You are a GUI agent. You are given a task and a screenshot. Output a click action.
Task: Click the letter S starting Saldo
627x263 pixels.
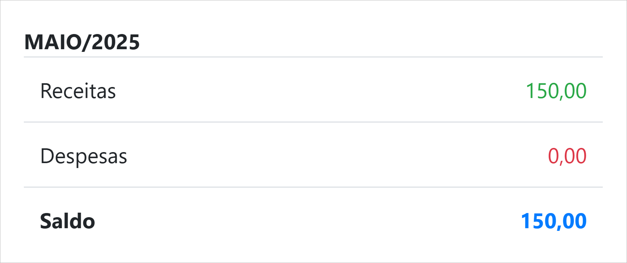45,221
